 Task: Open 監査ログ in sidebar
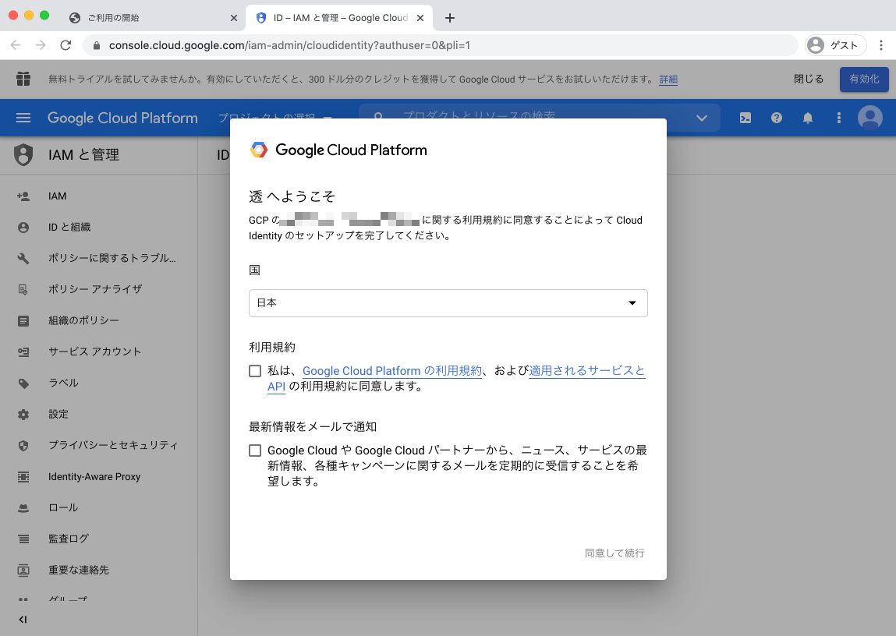69,539
